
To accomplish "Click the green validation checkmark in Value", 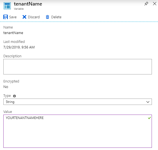I will point(149,118).
